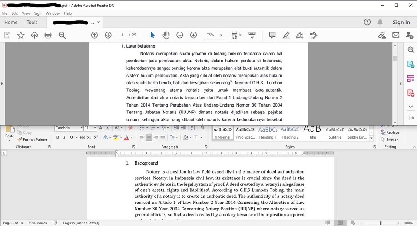Zoom out the PDF with the minus icon
The width and height of the screenshot is (417, 226).
tap(180, 35)
